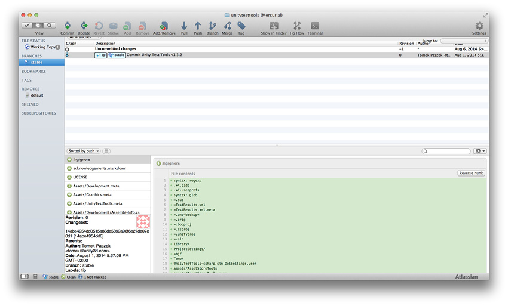The image size is (508, 306).
Task: Push changes with the Push icon
Action: coord(198,26)
